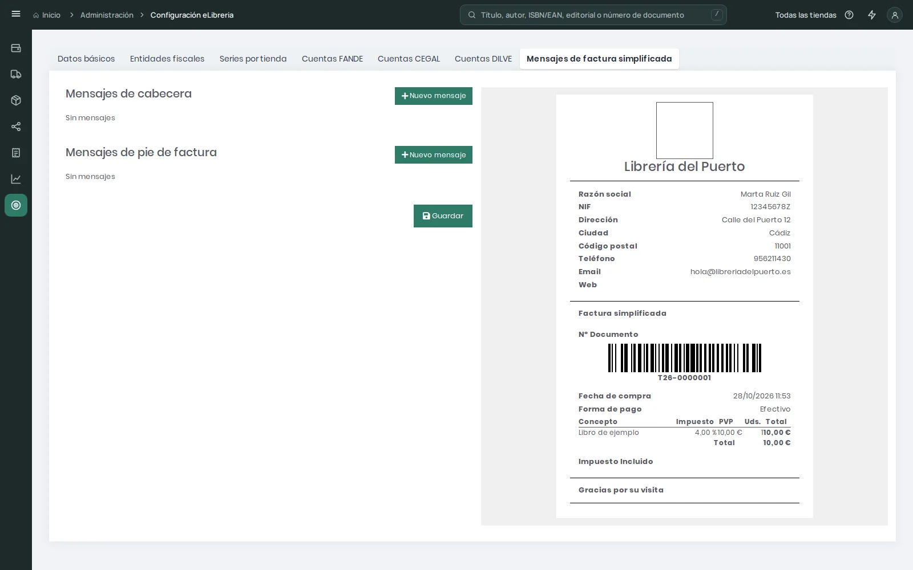
Task: Click the empty logo box in invoice preview
Action: coord(685,131)
